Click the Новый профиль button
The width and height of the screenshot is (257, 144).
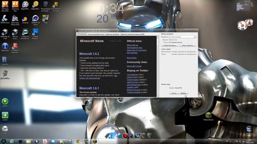point(169,45)
